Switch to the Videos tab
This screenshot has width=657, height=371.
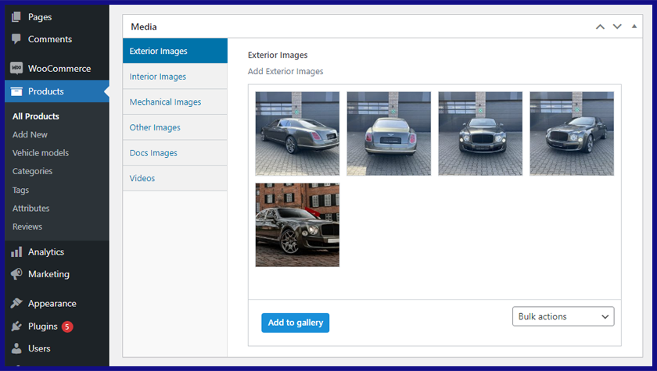(x=175, y=179)
